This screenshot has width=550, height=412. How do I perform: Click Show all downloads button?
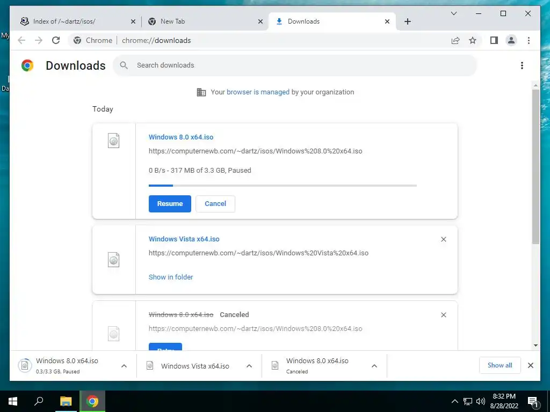coord(500,365)
